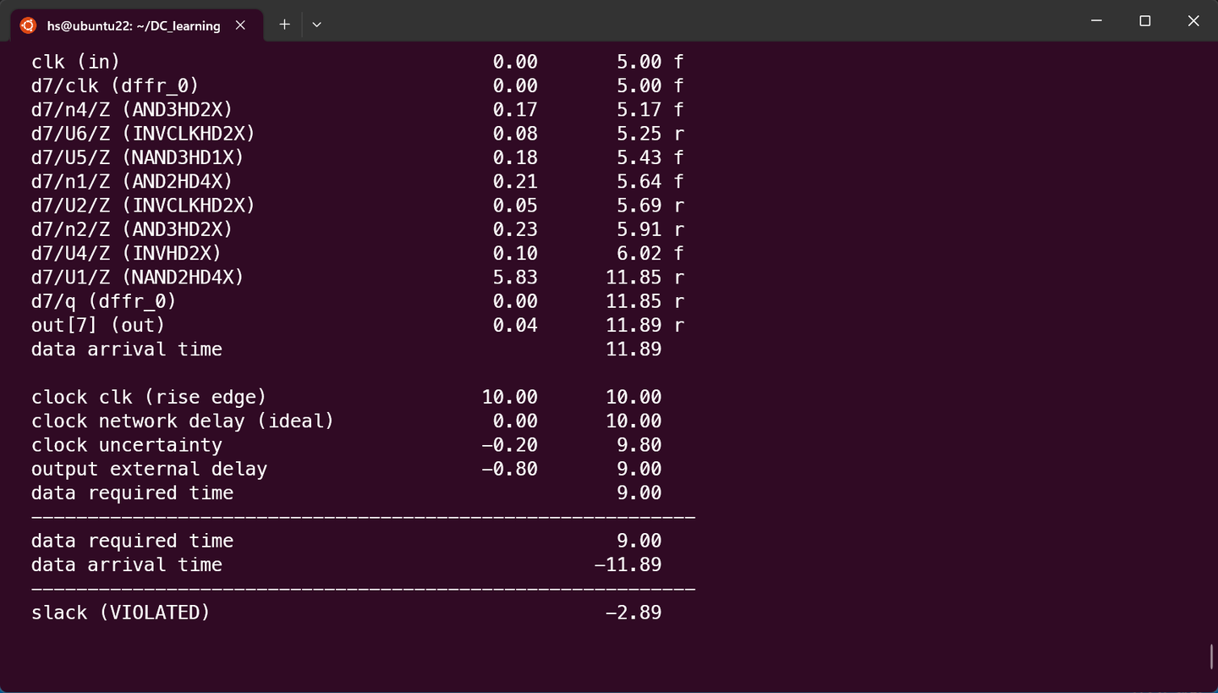
Task: Open the tab list chevron menu
Action: click(x=316, y=25)
